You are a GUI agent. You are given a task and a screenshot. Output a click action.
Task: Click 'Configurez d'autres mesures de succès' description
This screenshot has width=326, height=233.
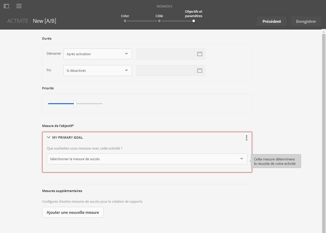tap(92, 201)
